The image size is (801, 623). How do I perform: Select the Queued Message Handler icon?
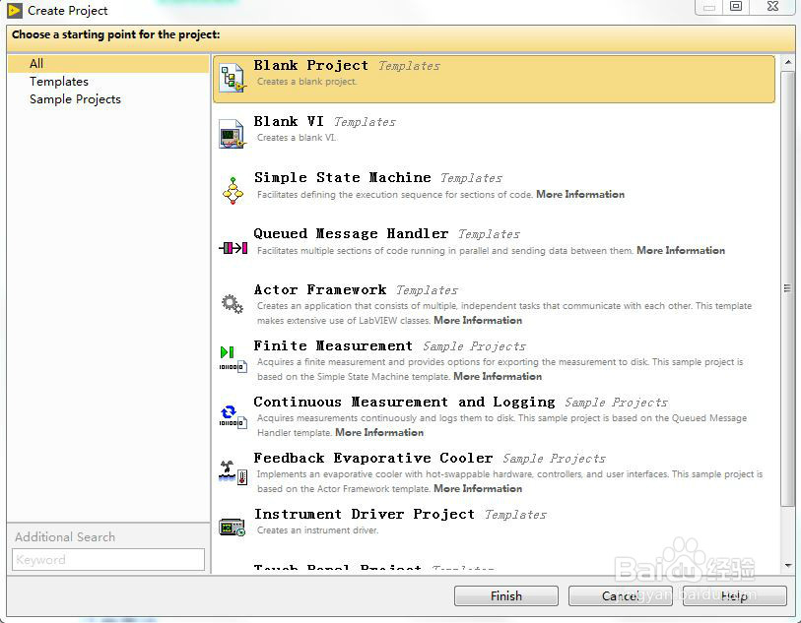click(x=234, y=248)
